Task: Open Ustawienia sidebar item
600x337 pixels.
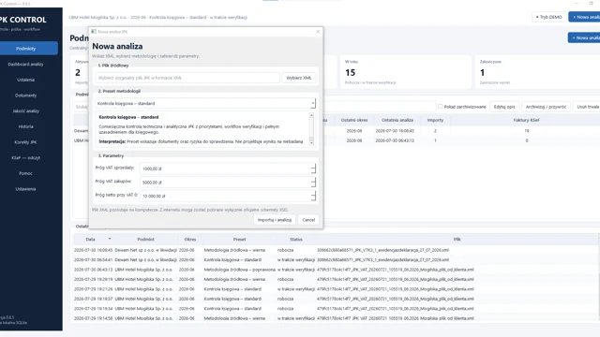Action: (x=26, y=189)
